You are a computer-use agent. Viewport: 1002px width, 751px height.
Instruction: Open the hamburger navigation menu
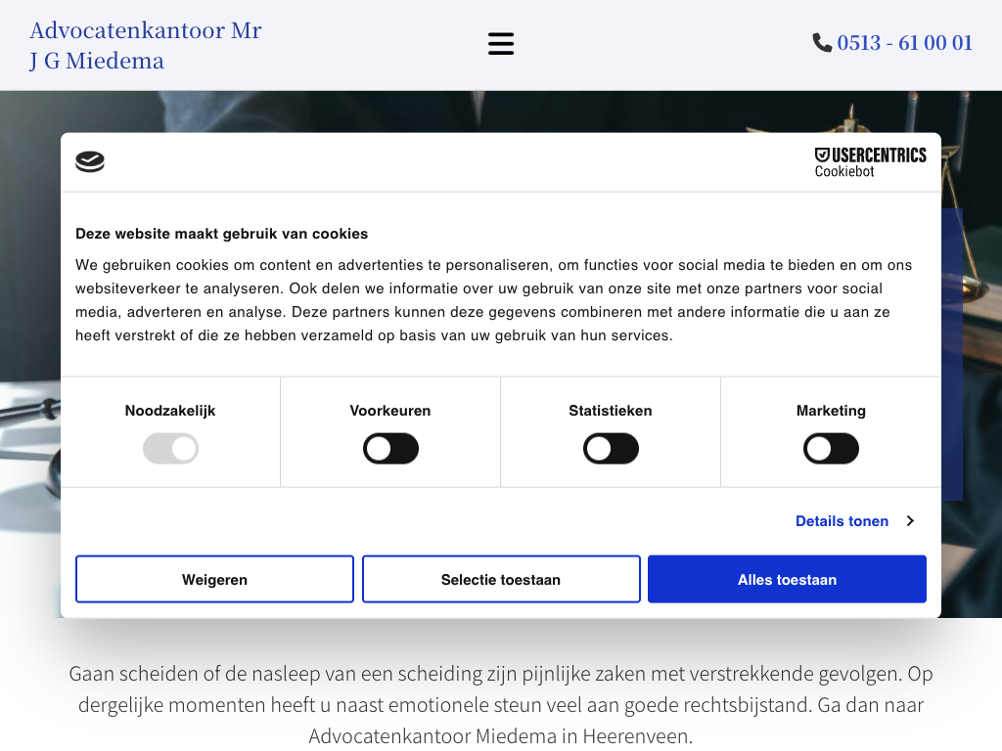pyautogui.click(x=501, y=44)
